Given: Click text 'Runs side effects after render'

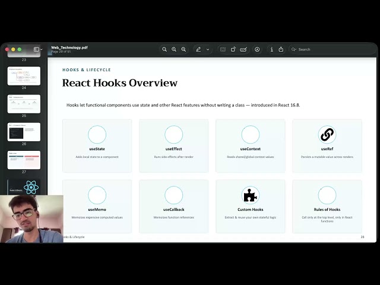Looking at the screenshot, I should pos(173,157).
